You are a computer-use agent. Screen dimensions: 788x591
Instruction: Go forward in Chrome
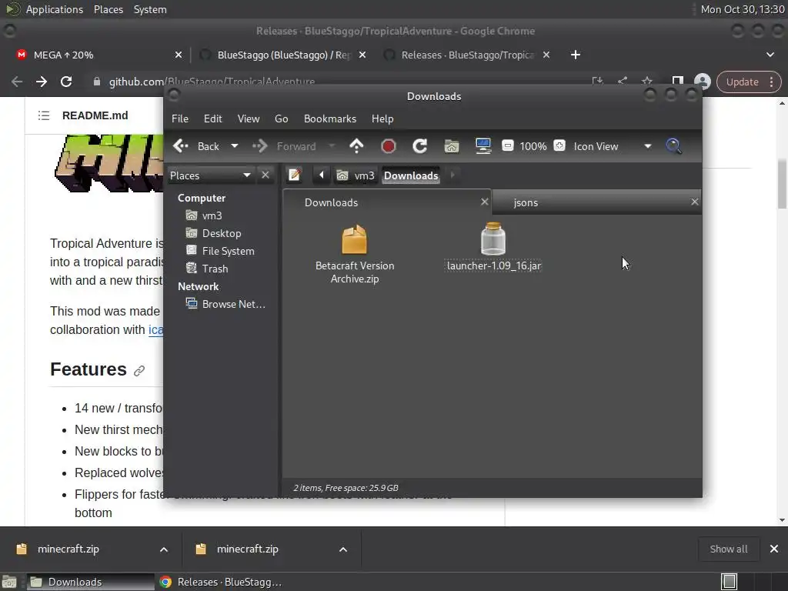[42, 82]
